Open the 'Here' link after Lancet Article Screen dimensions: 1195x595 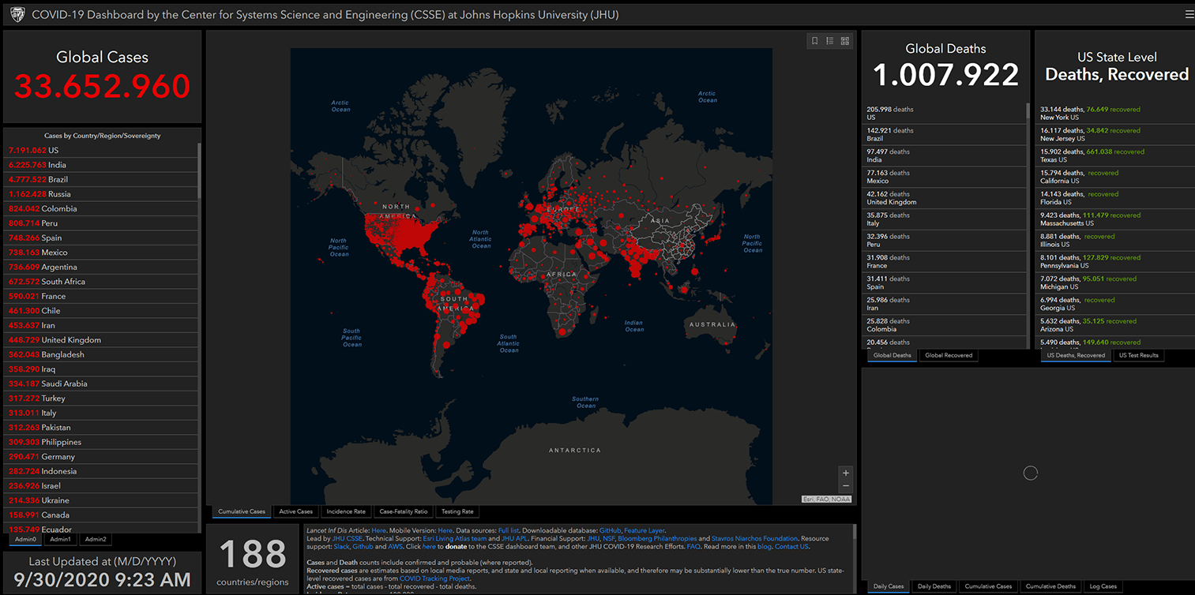tap(379, 530)
